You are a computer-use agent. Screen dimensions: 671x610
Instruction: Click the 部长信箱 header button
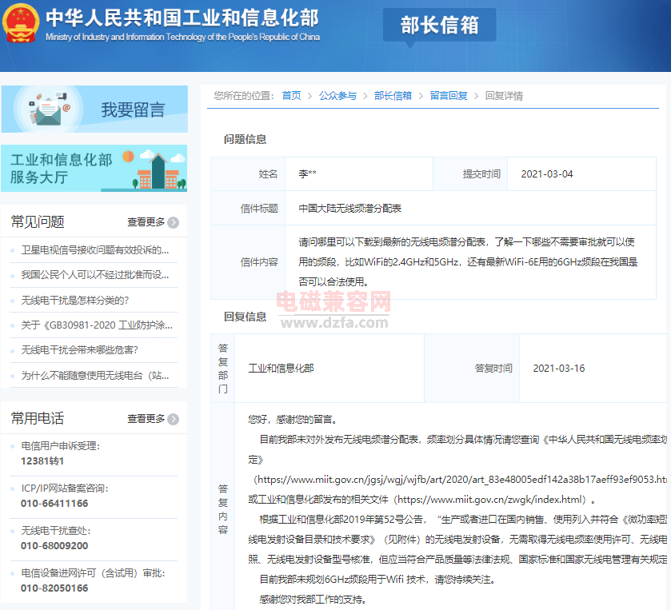coord(440,25)
